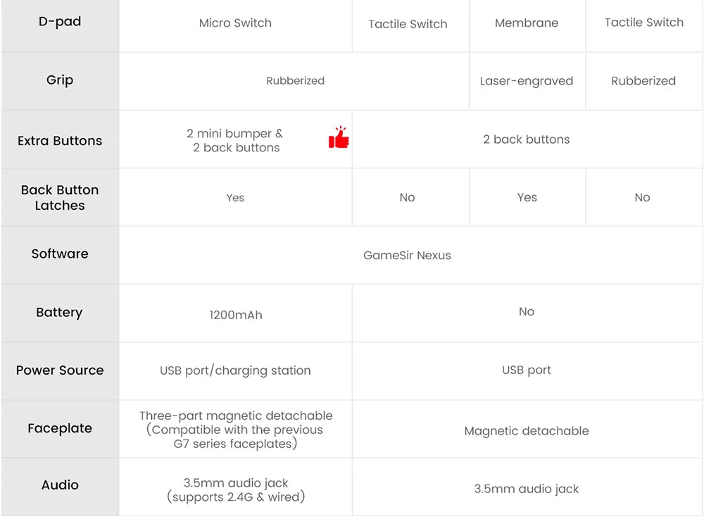704x524 pixels.
Task: Click the Power Source row header
Action: coord(60,370)
